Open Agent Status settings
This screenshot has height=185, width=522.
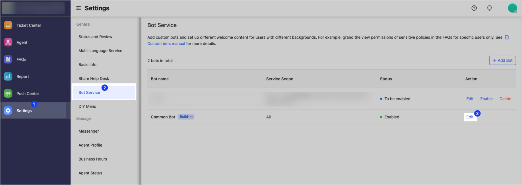[90, 173]
